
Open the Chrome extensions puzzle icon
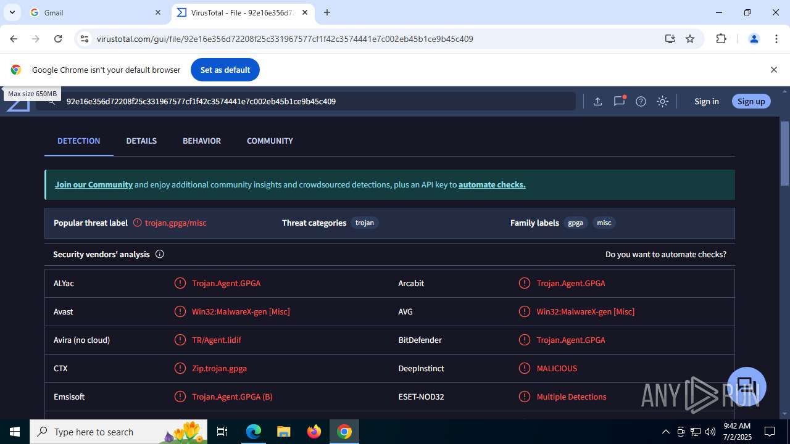click(721, 39)
